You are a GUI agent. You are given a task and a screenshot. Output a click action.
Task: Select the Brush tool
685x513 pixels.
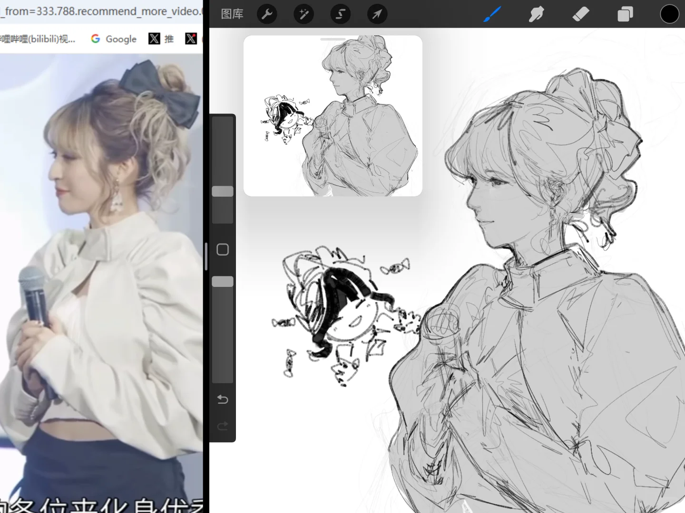click(x=492, y=14)
